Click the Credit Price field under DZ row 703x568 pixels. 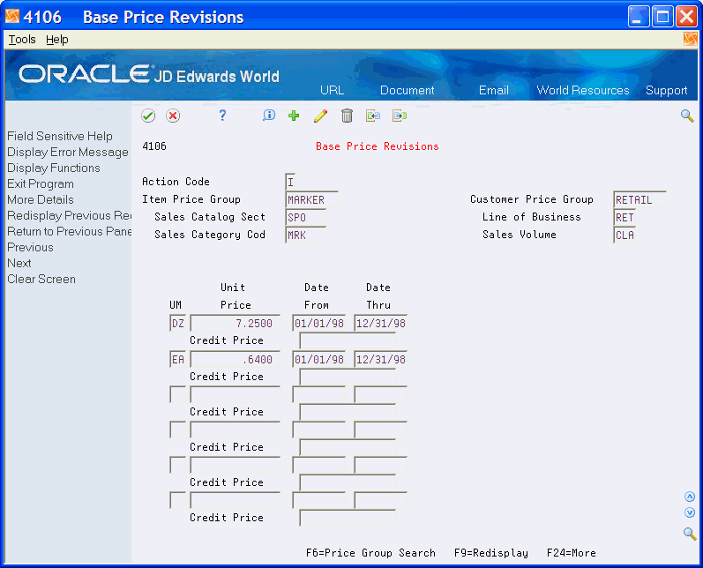coord(348,340)
